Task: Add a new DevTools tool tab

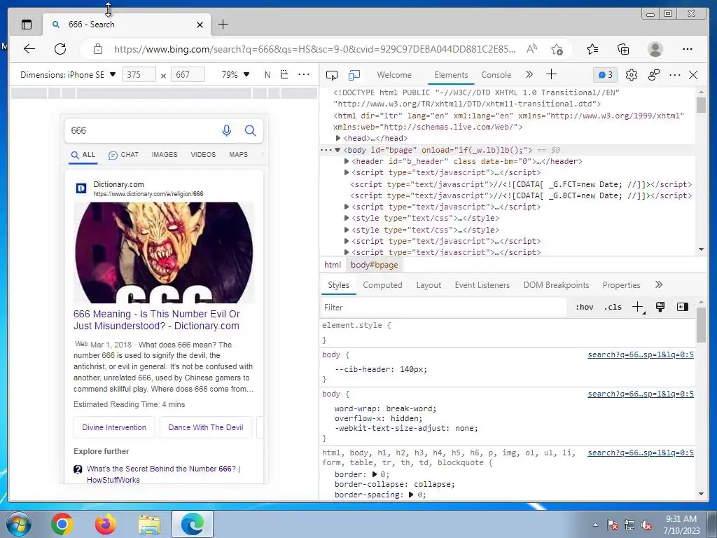Action: (x=552, y=74)
